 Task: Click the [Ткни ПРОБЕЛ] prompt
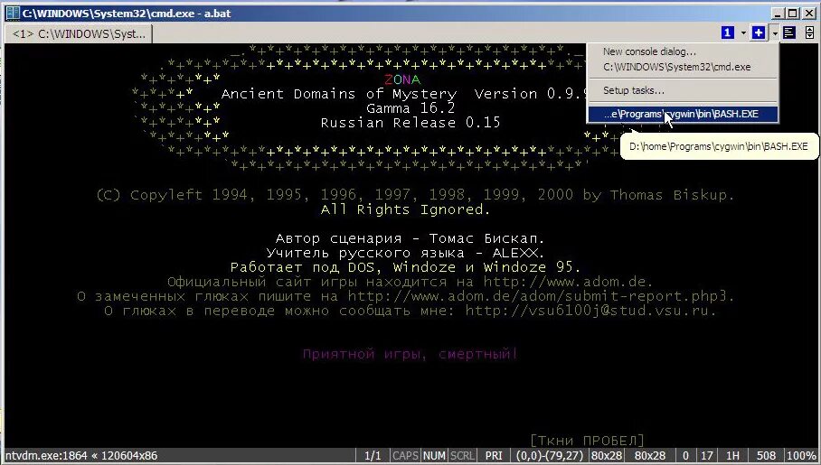(x=587, y=440)
